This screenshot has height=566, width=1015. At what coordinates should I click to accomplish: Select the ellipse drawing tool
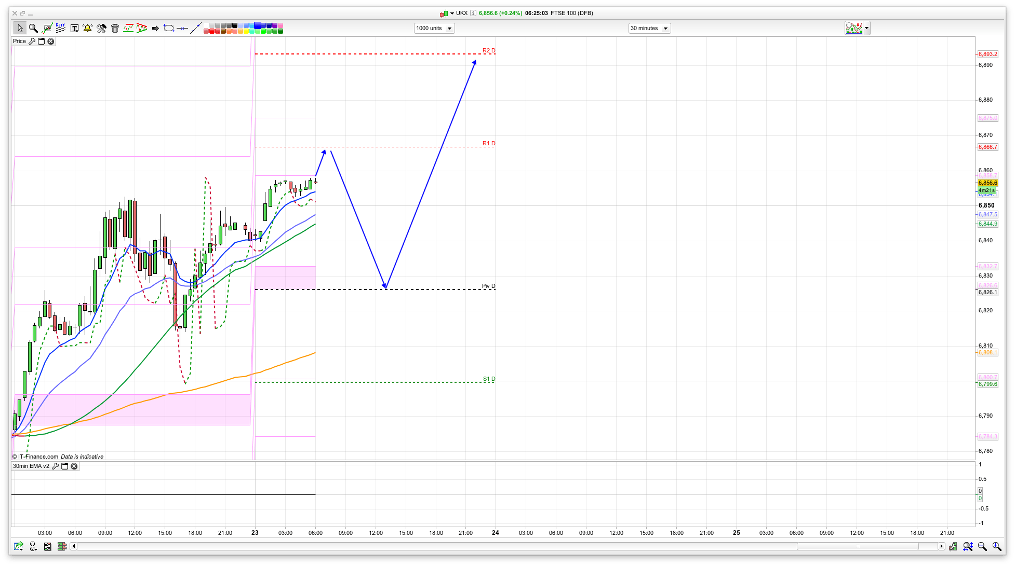pyautogui.click(x=168, y=29)
